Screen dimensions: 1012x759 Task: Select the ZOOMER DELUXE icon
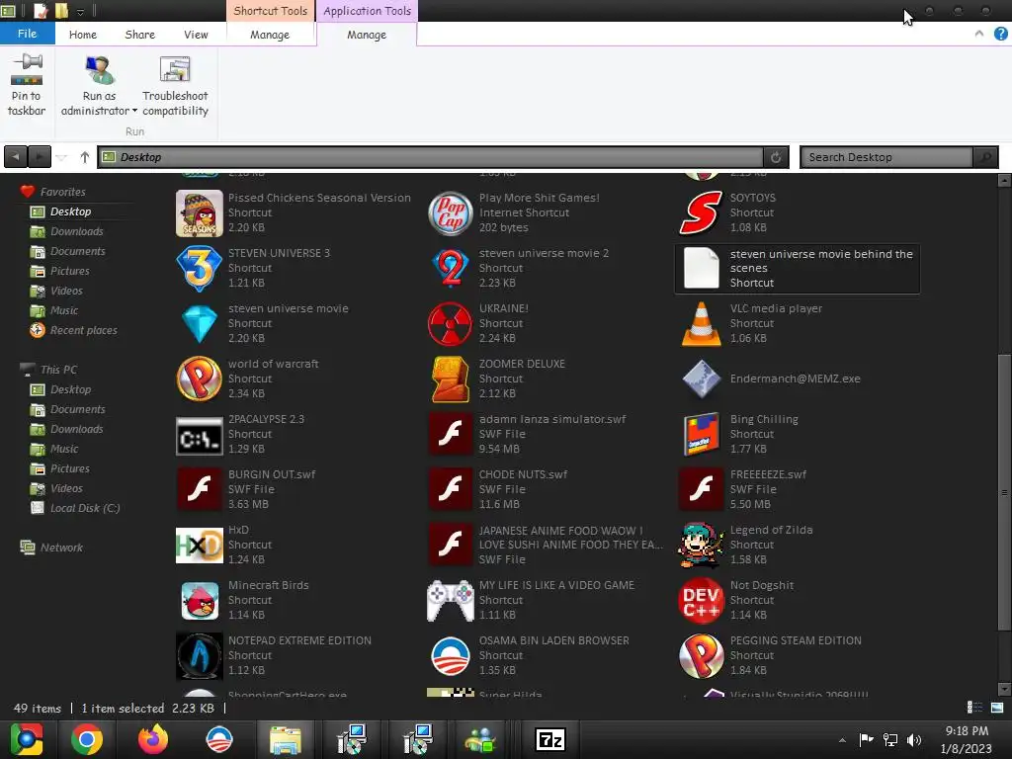pos(451,379)
